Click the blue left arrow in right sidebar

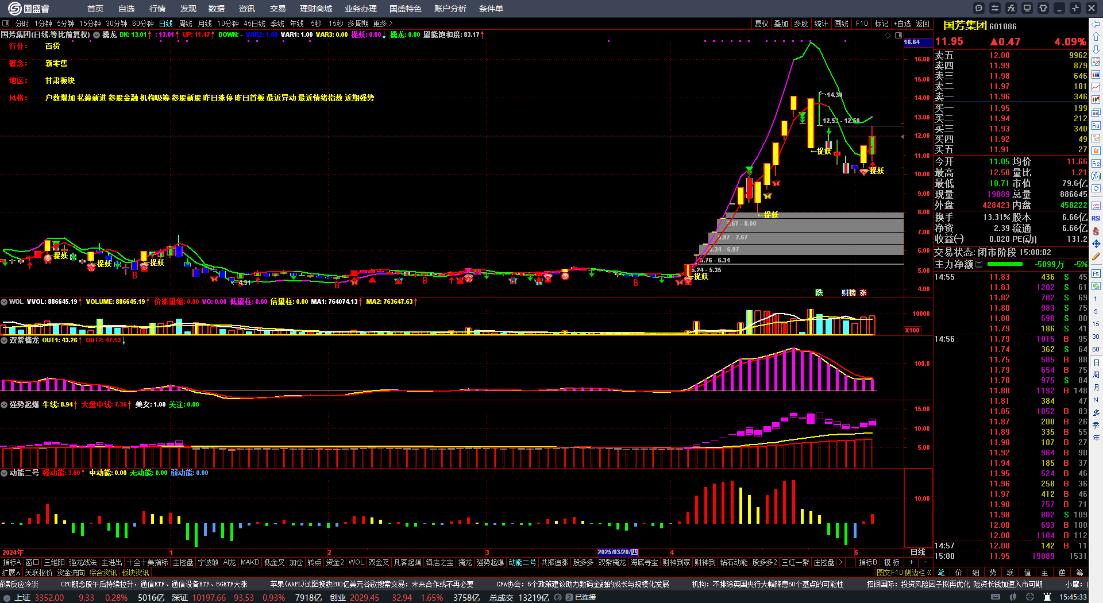click(1096, 24)
